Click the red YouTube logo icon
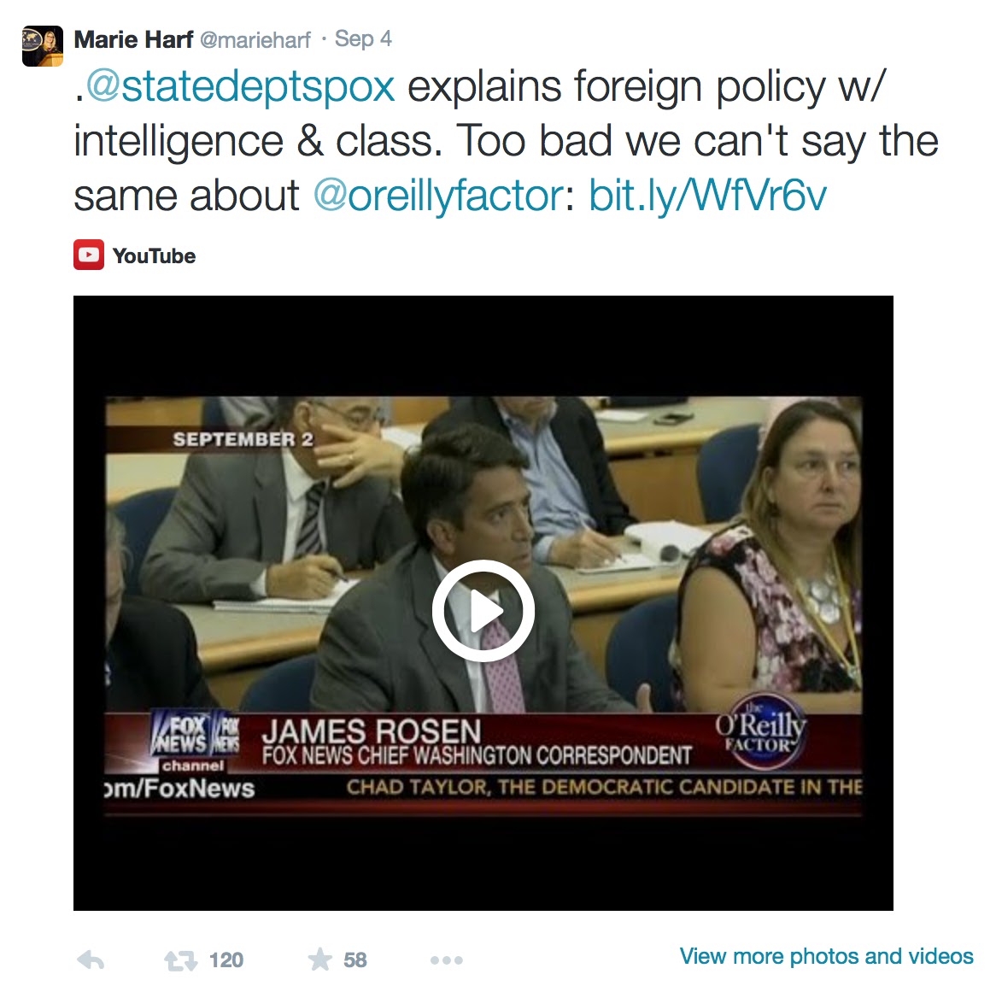Screen dimensions: 996x986 pyautogui.click(x=88, y=255)
